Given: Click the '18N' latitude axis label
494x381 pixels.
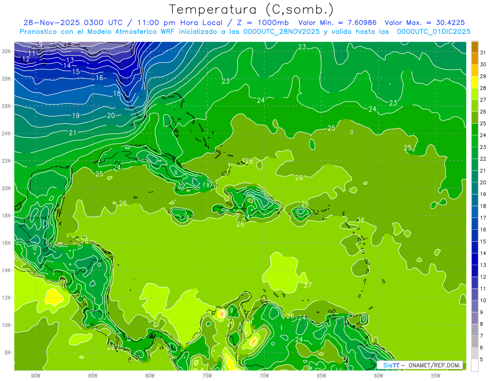Looking at the screenshot, I should (x=7, y=215).
